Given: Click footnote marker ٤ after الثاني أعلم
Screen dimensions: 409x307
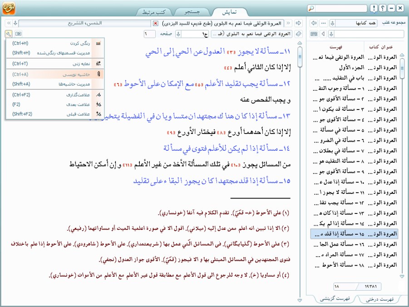Looking at the screenshot, I should (228, 68).
